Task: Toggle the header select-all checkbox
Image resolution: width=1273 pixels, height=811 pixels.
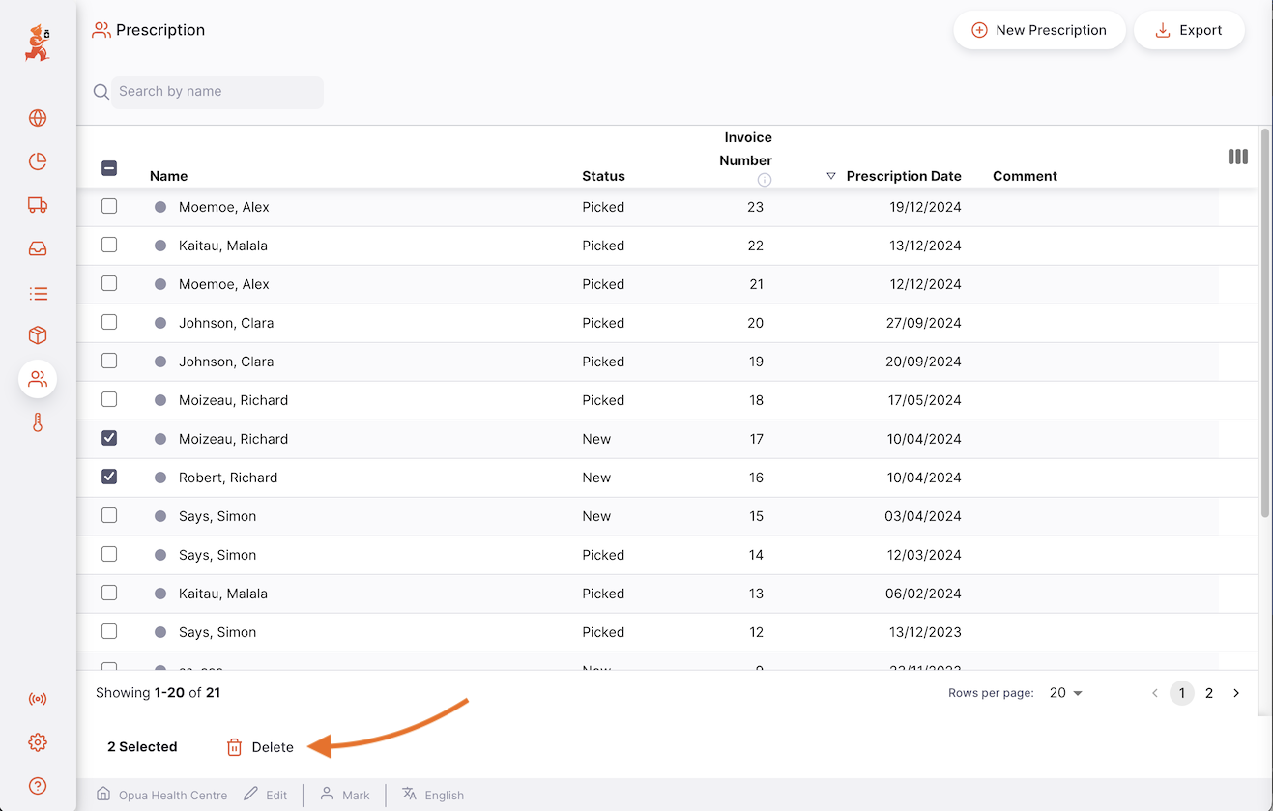Action: pos(109,168)
